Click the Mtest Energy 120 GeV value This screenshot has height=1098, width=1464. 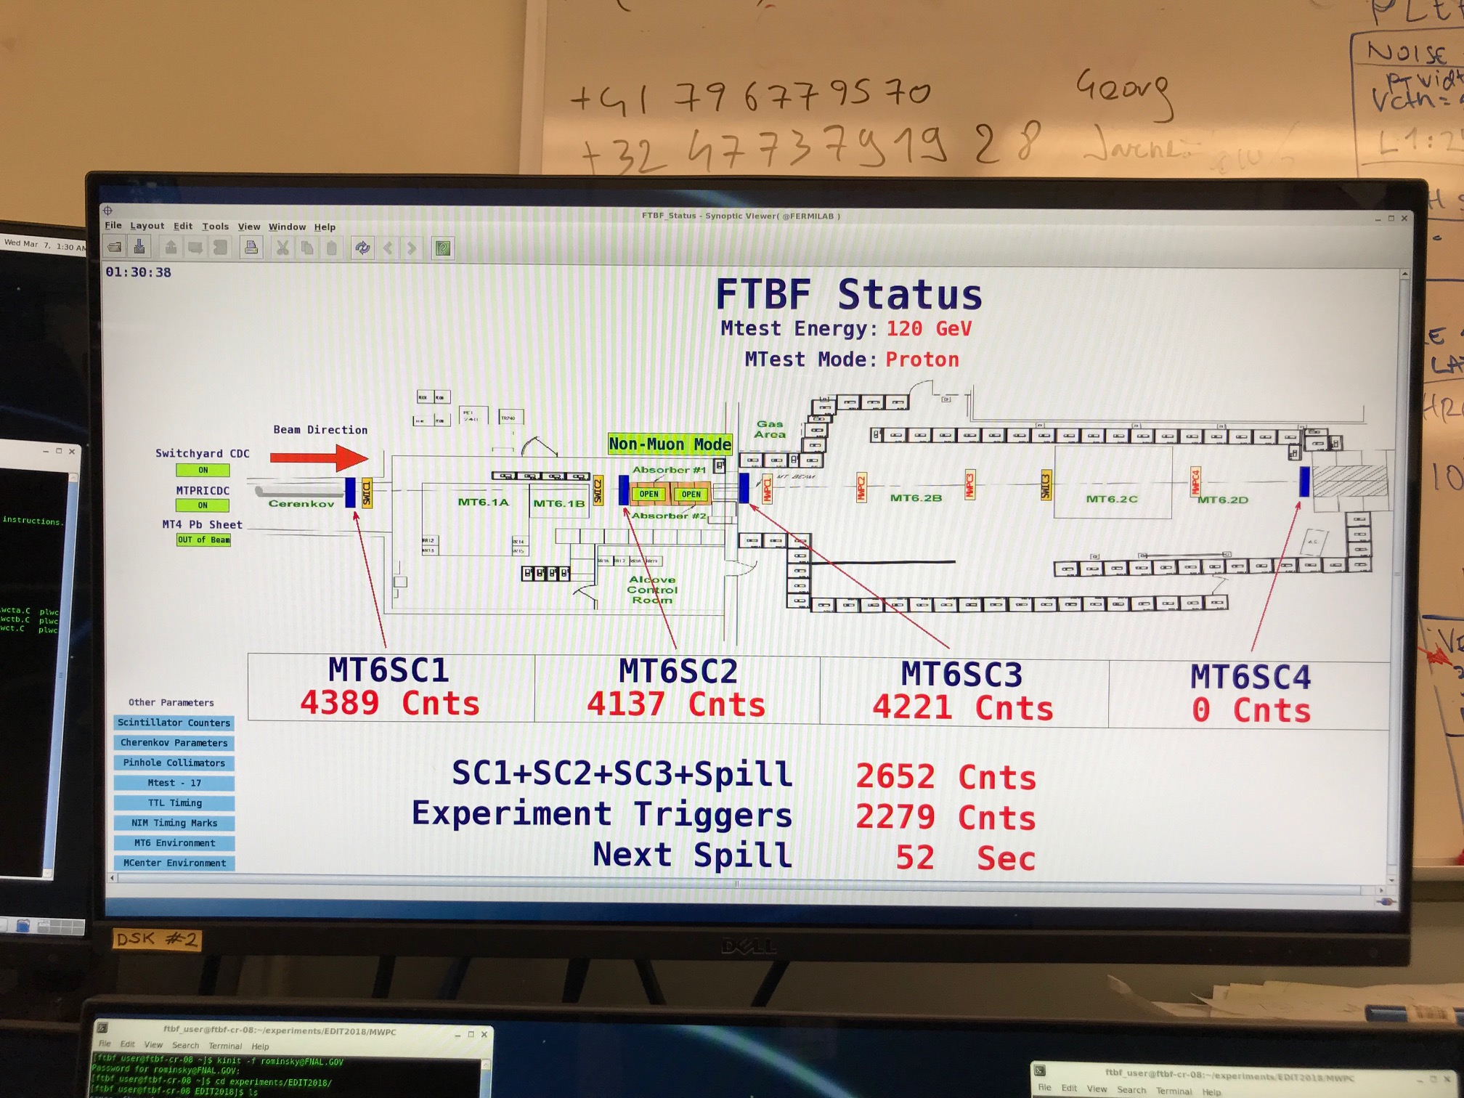click(x=929, y=329)
